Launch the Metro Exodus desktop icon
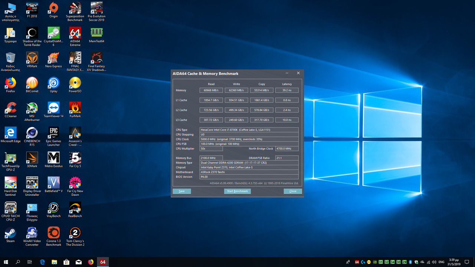 tap(53, 159)
